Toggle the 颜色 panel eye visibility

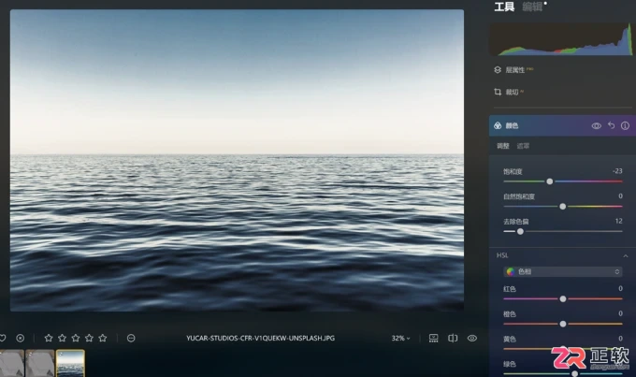[597, 125]
